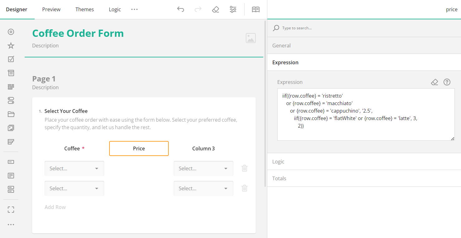
Task: Switch to the Preview tab
Action: click(x=51, y=9)
